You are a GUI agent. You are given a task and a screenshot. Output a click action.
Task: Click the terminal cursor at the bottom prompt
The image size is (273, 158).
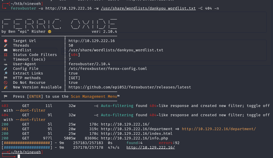(x=19, y=156)
